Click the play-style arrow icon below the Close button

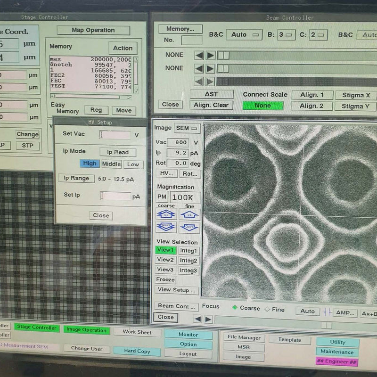click(x=208, y=319)
